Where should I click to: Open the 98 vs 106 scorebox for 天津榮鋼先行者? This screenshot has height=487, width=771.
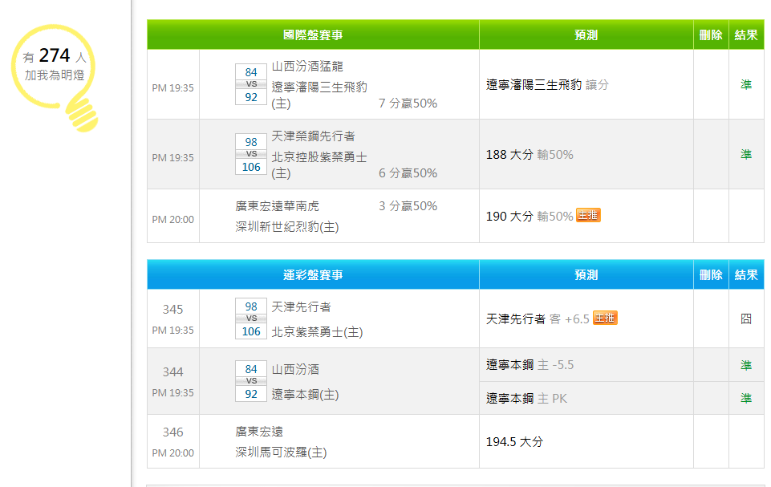[251, 154]
